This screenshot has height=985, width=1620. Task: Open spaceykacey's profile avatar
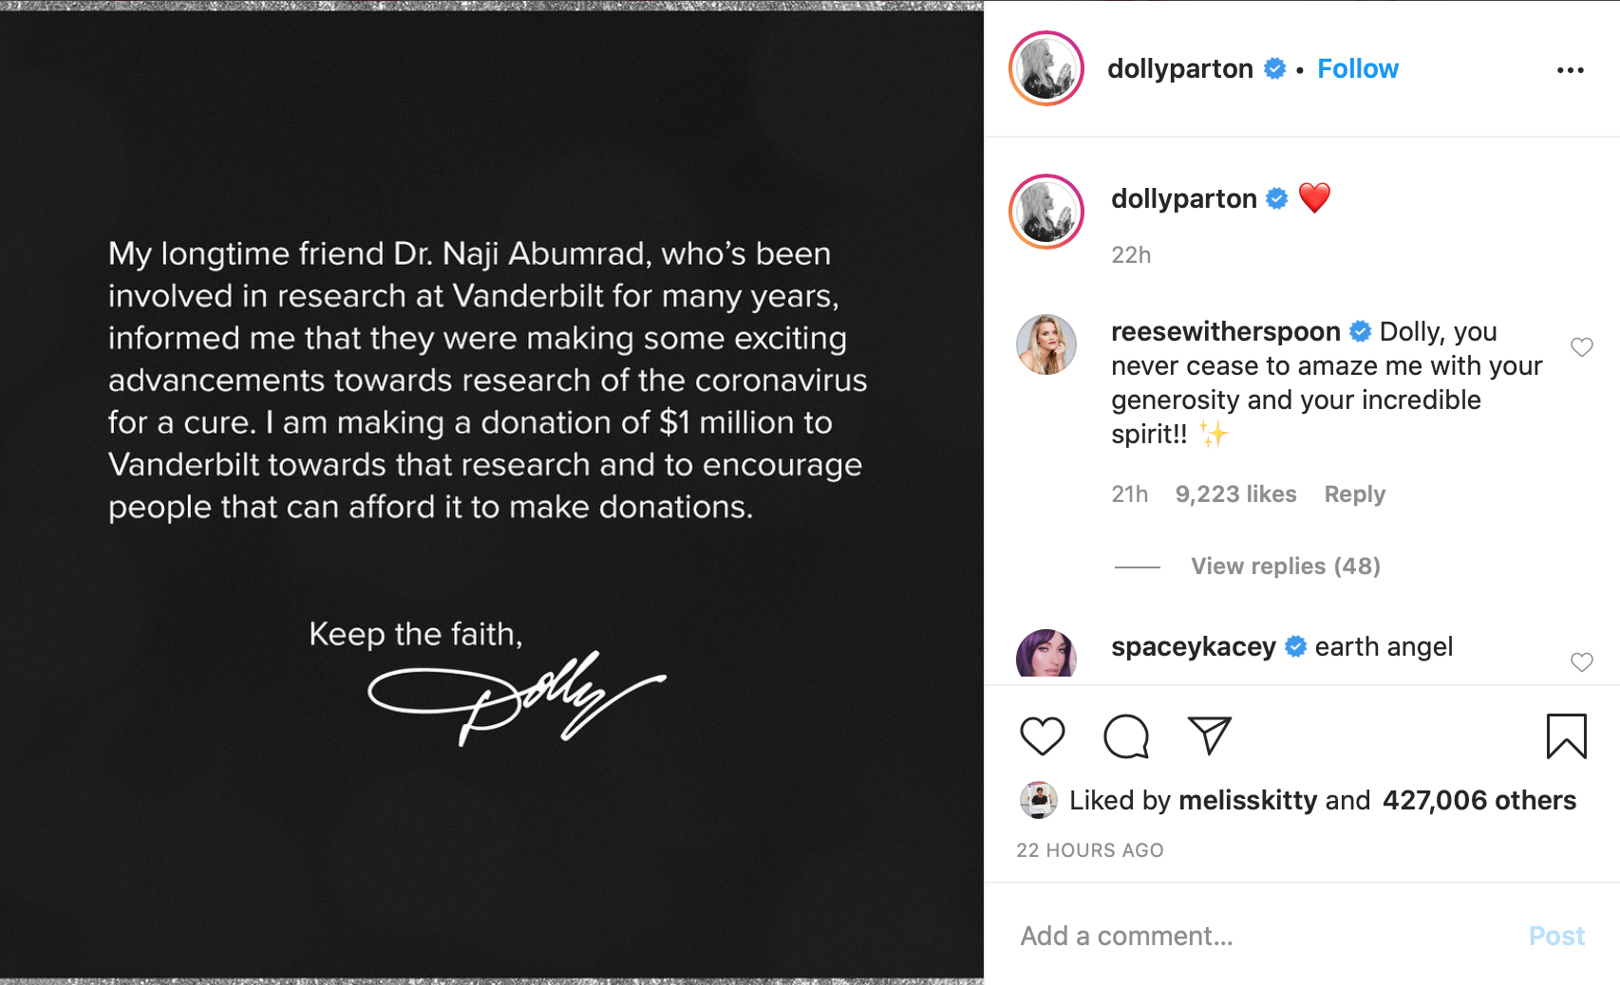[1046, 653]
